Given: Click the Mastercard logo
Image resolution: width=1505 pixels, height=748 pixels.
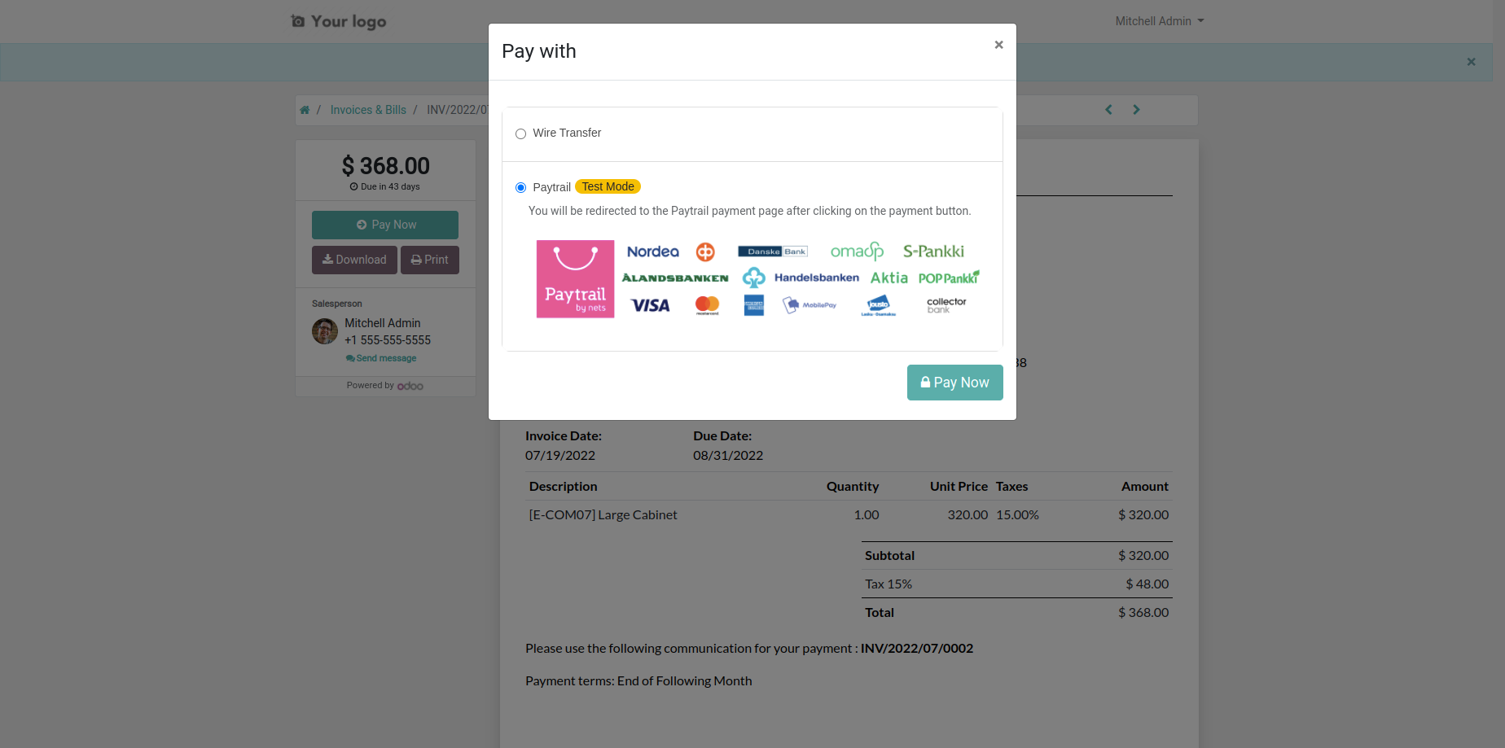Looking at the screenshot, I should pyautogui.click(x=707, y=305).
